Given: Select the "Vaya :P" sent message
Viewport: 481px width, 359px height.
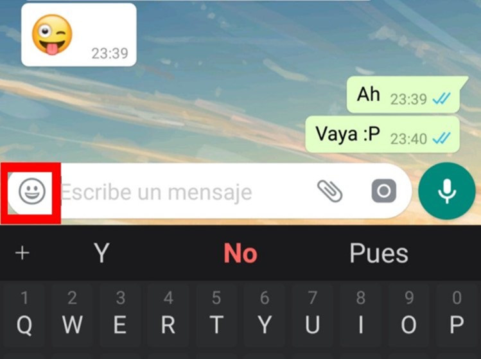Looking at the screenshot, I should point(383,134).
